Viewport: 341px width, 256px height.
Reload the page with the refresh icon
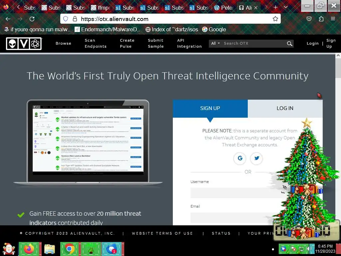coord(32,19)
